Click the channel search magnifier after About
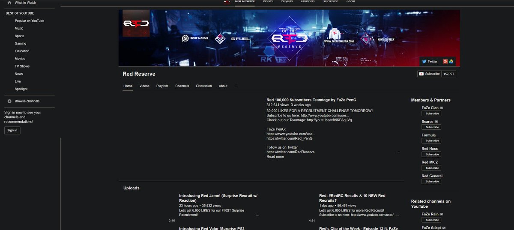Viewport: 514px width, 230px height. point(236,86)
